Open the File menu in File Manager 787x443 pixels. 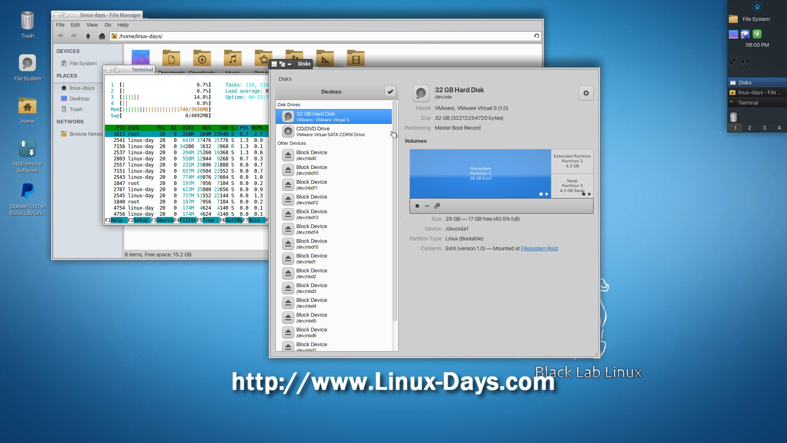pos(60,25)
